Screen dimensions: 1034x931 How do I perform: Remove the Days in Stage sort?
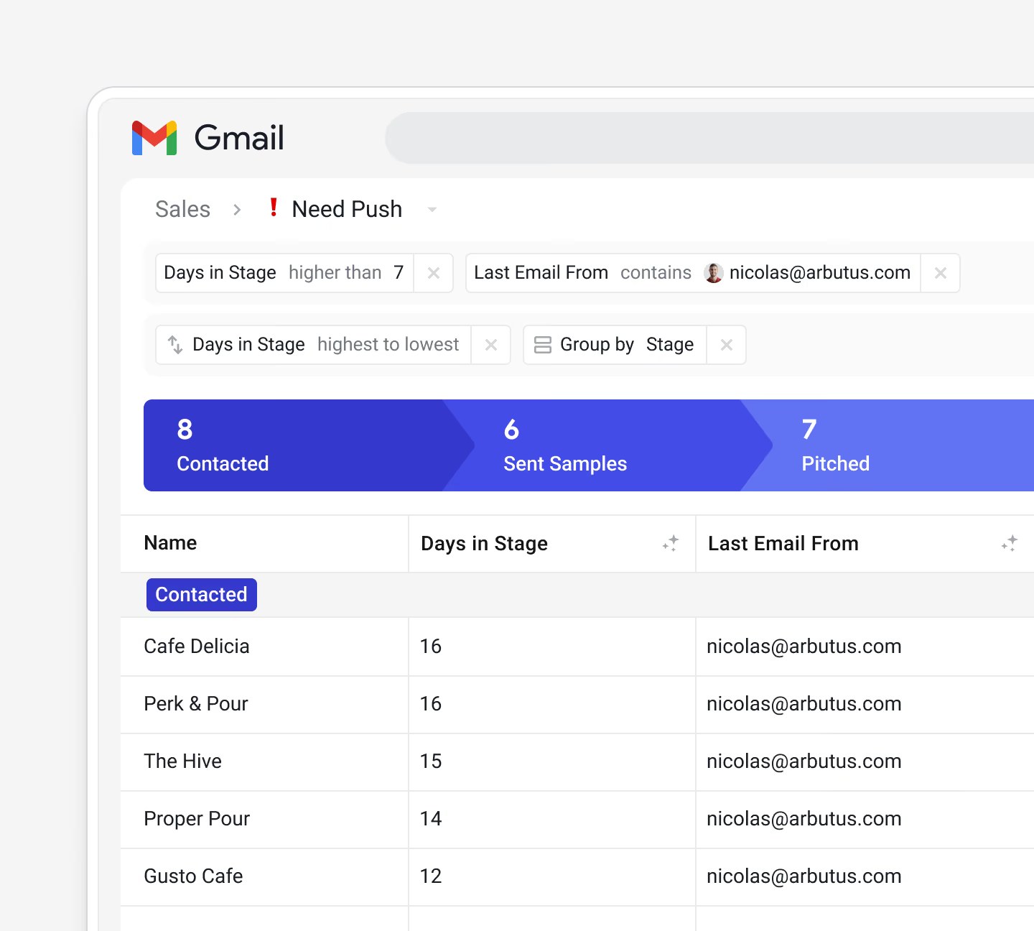coord(491,345)
